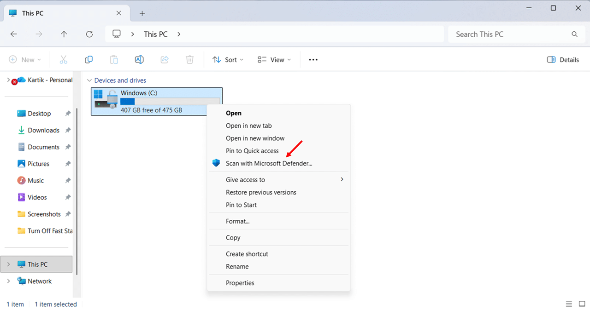Open Downloads in sidebar
This screenshot has width=590, height=309.
43,130
